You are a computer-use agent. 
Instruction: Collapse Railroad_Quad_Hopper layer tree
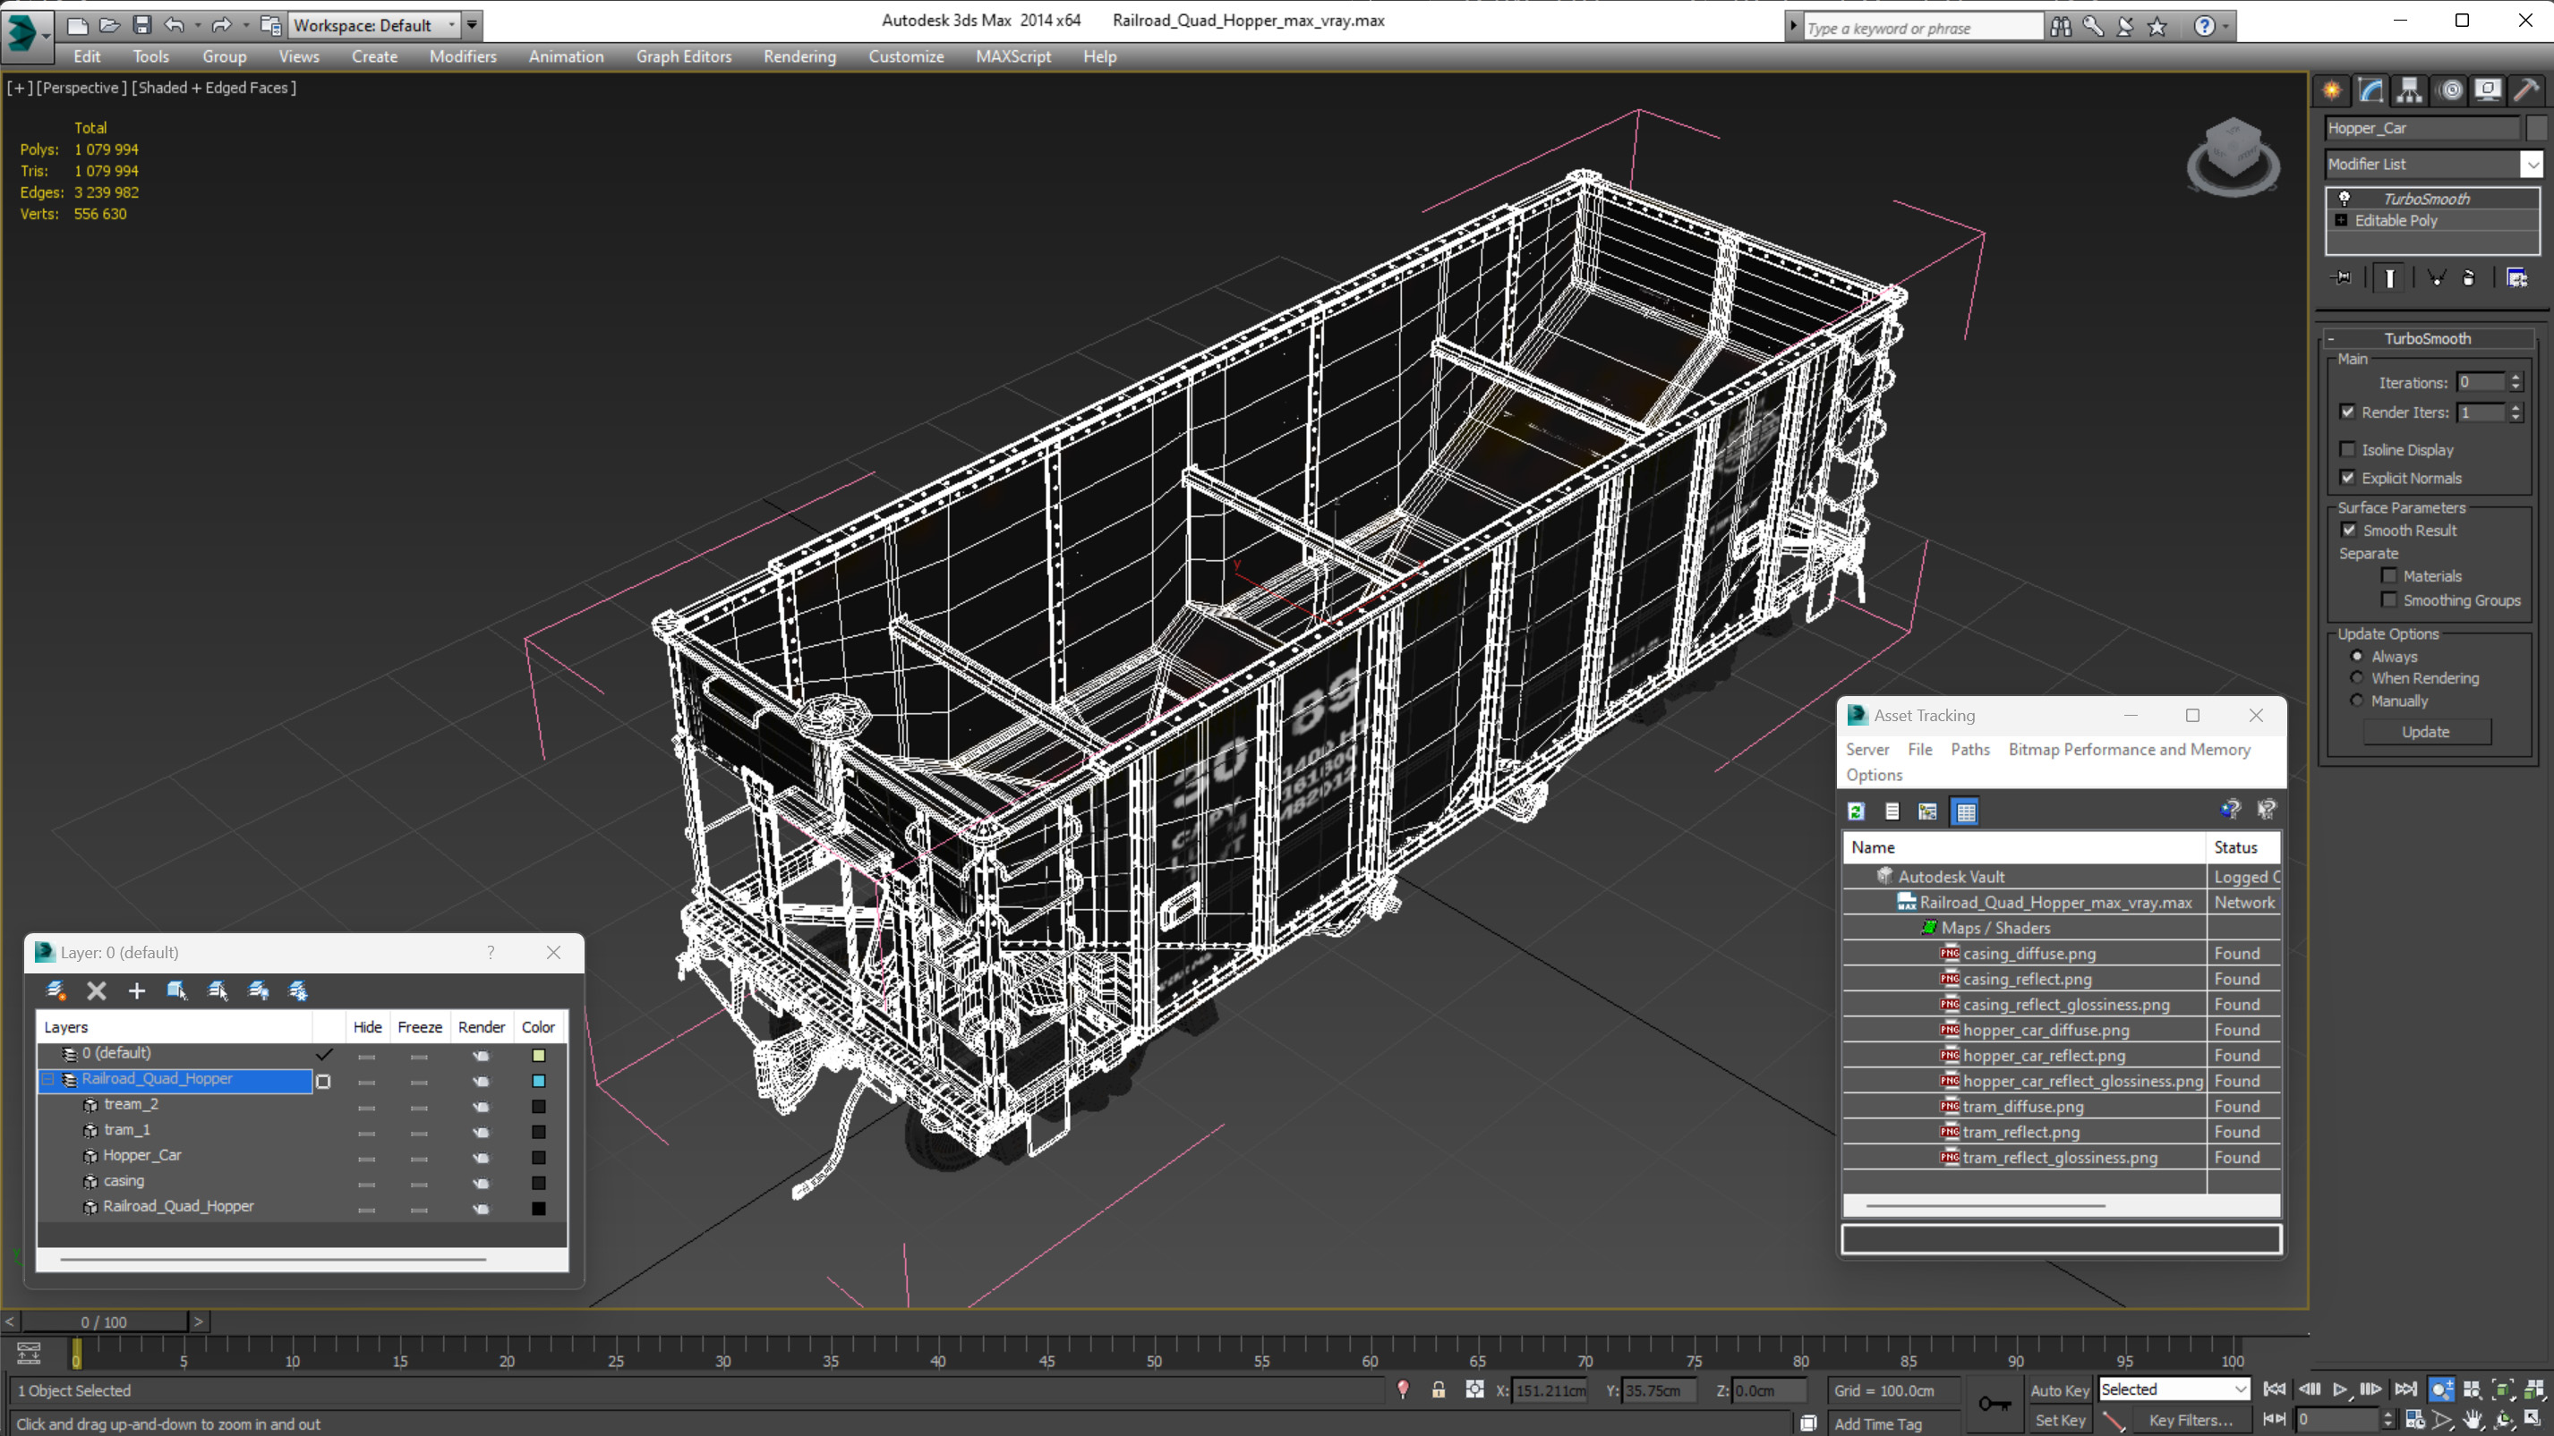[47, 1078]
